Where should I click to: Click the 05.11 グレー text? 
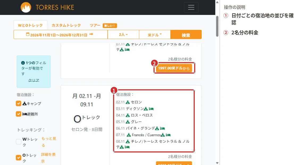129,122
